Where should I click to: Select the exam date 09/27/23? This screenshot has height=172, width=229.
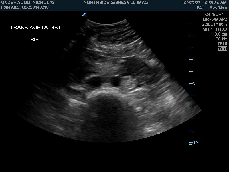coord(192,3)
